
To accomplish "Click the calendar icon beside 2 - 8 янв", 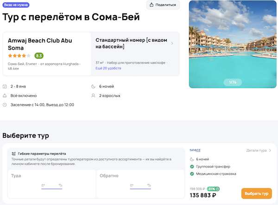I will (x=5, y=86).
